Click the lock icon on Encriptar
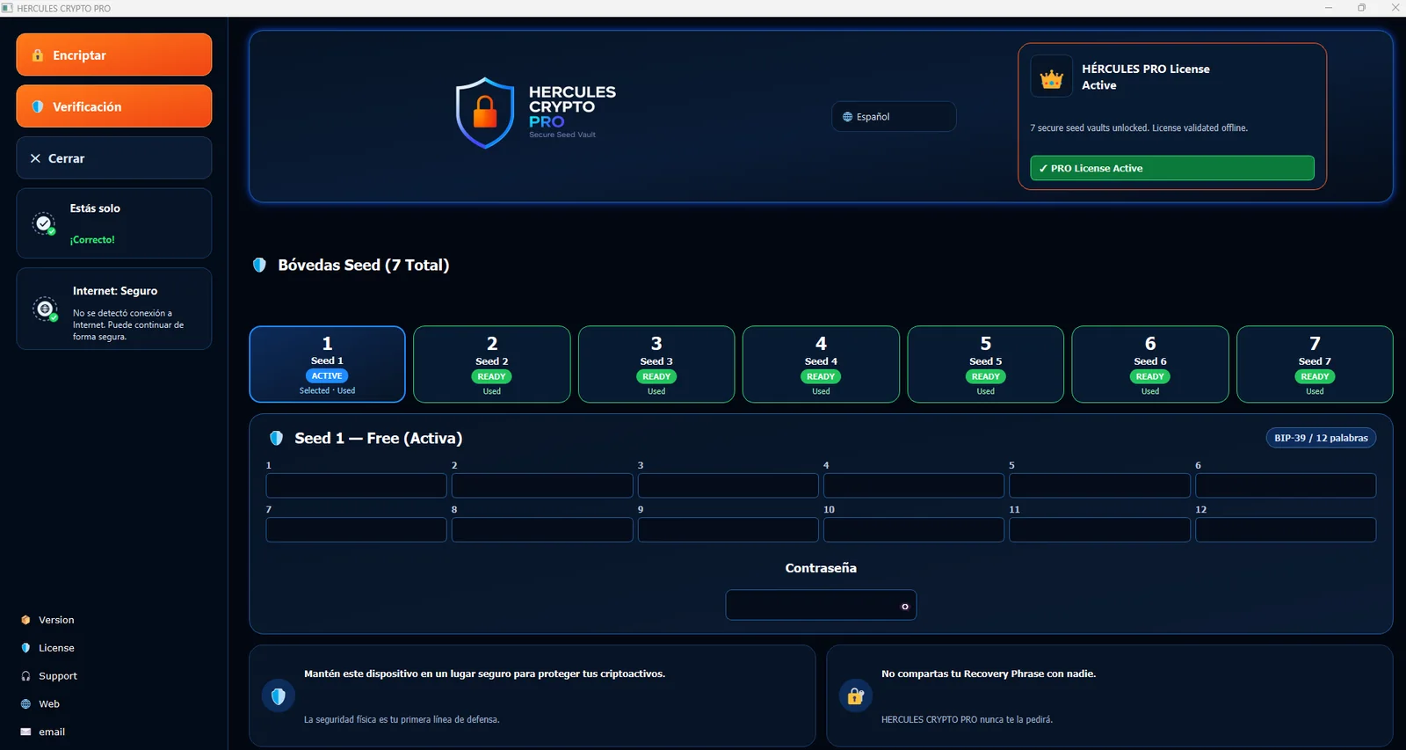The height and width of the screenshot is (750, 1406). [38, 55]
